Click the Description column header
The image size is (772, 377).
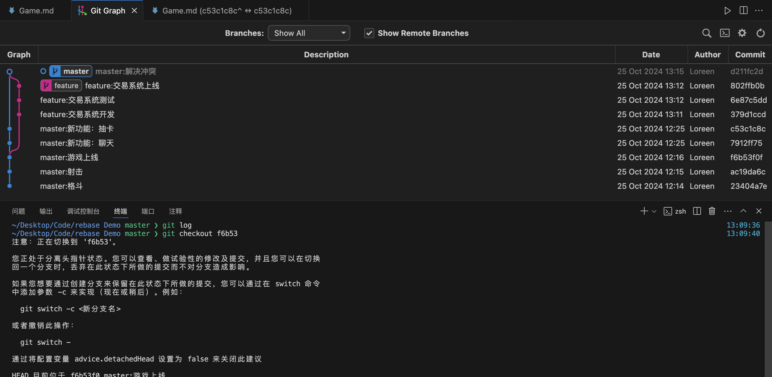tap(326, 55)
